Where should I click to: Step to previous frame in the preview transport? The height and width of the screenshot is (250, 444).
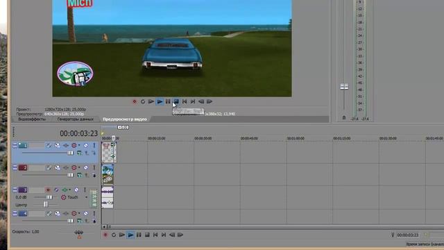(201, 101)
